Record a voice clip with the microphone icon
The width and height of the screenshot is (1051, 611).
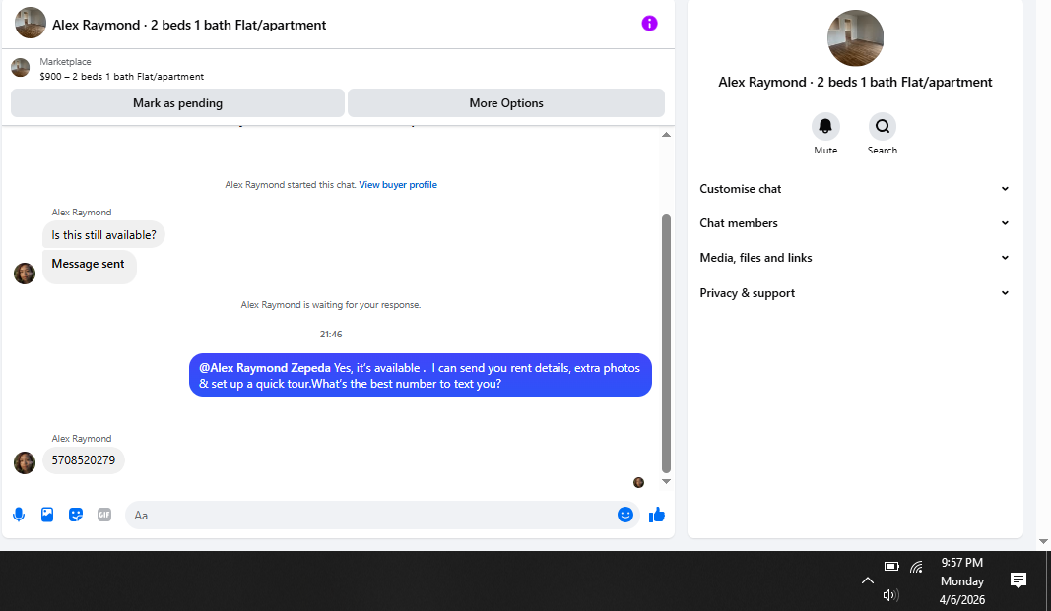(x=19, y=515)
